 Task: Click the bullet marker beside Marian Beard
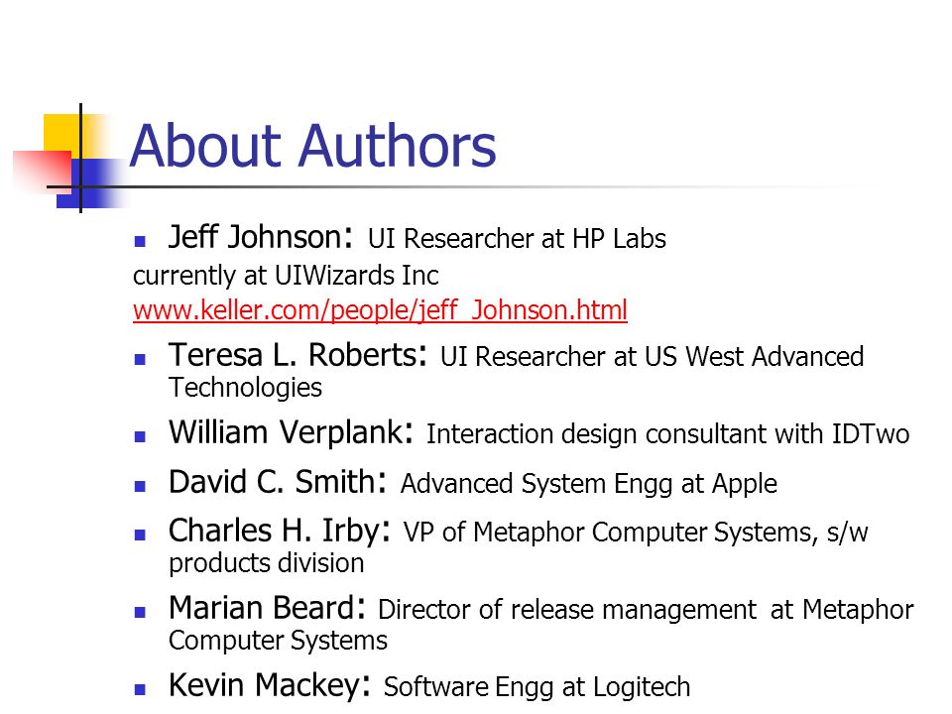click(140, 612)
